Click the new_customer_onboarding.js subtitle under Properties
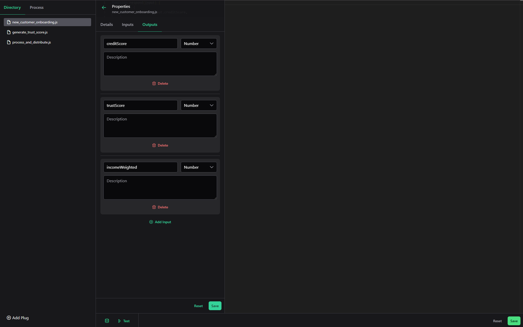 pyautogui.click(x=135, y=12)
